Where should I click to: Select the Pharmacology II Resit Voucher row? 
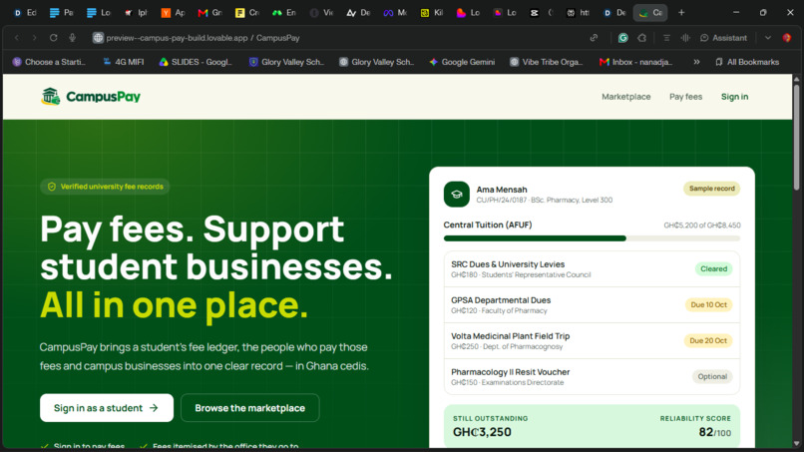[592, 376]
